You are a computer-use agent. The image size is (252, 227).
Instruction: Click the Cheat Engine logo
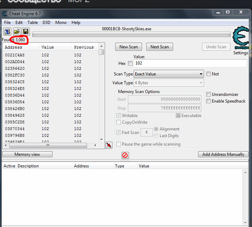point(241,38)
